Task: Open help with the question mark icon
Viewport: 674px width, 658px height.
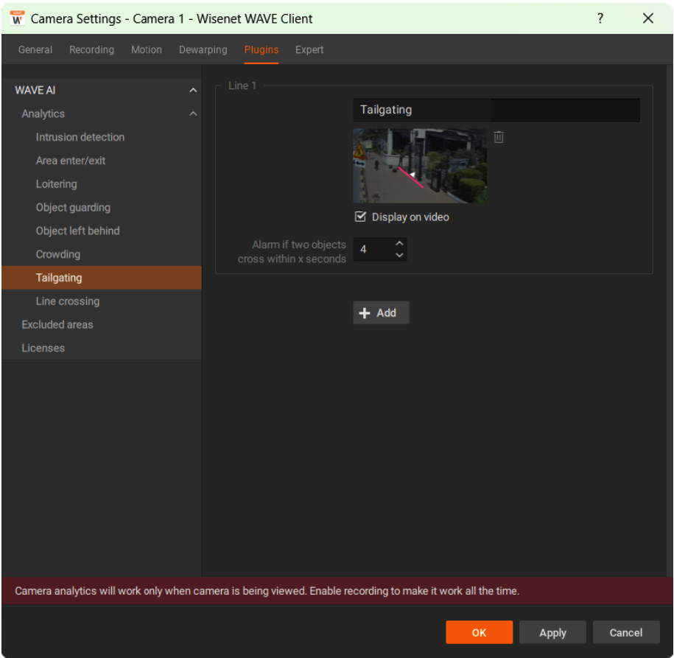Action: [x=600, y=18]
